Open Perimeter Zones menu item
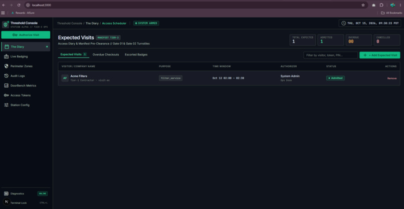 pos(26,66)
